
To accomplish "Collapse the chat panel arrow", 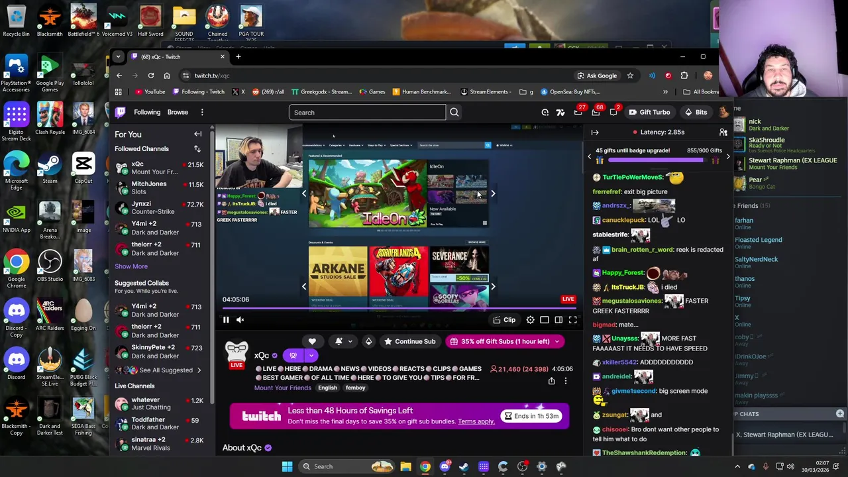I will pos(595,132).
